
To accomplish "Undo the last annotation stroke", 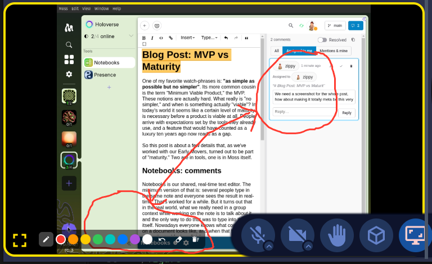I will click(x=162, y=239).
